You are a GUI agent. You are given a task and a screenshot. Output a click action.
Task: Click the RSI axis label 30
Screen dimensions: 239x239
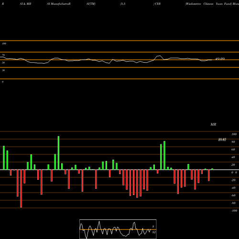click(x=3, y=70)
